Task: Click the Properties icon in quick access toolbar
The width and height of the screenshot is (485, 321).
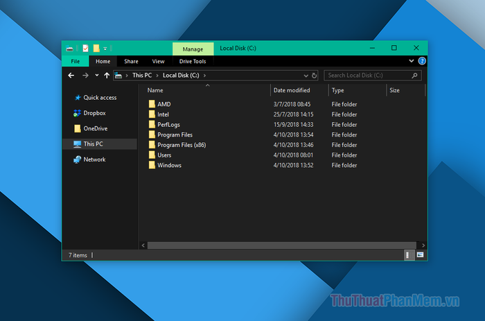Action: (85, 49)
